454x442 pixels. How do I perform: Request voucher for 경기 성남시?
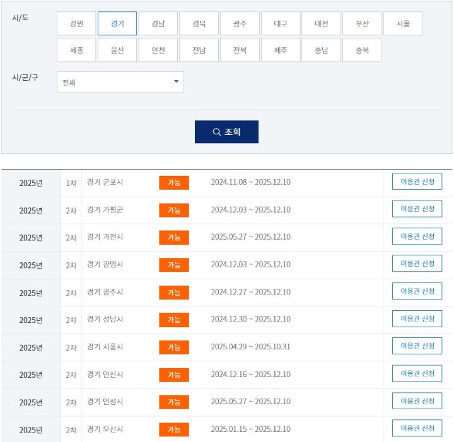[417, 318]
